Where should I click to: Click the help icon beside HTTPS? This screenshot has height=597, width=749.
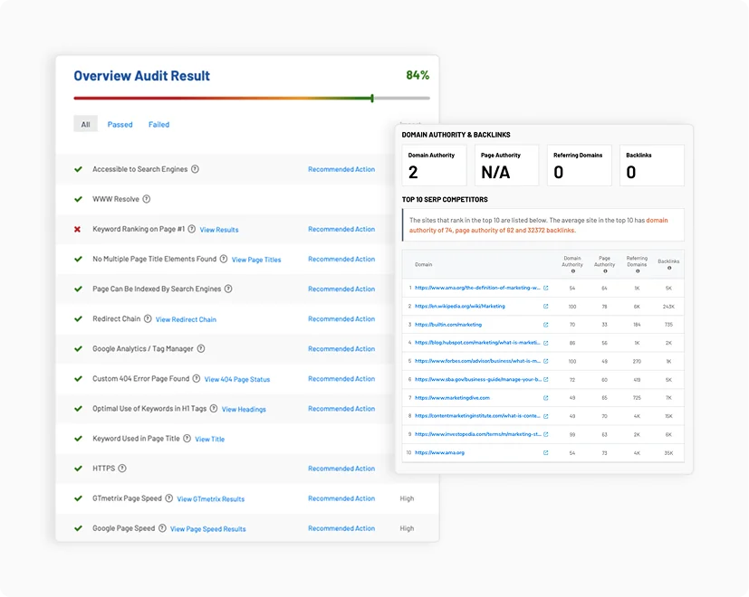click(121, 469)
